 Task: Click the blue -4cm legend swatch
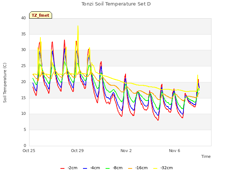85,168
